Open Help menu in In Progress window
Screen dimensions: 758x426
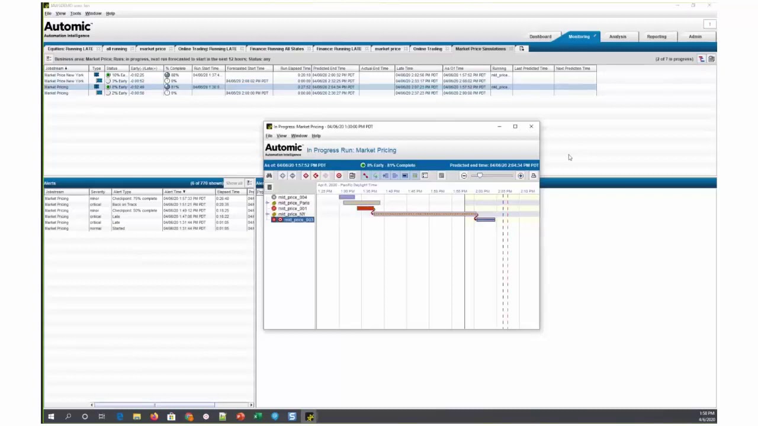click(316, 136)
